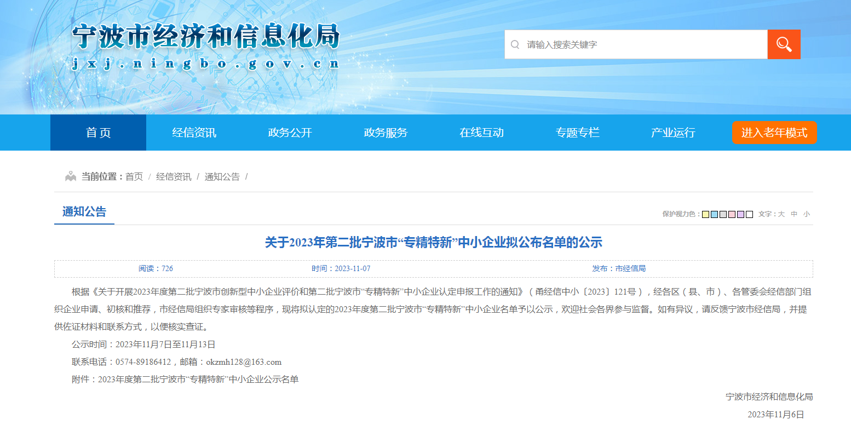Open the 政务服务 navigation menu

pyautogui.click(x=386, y=133)
